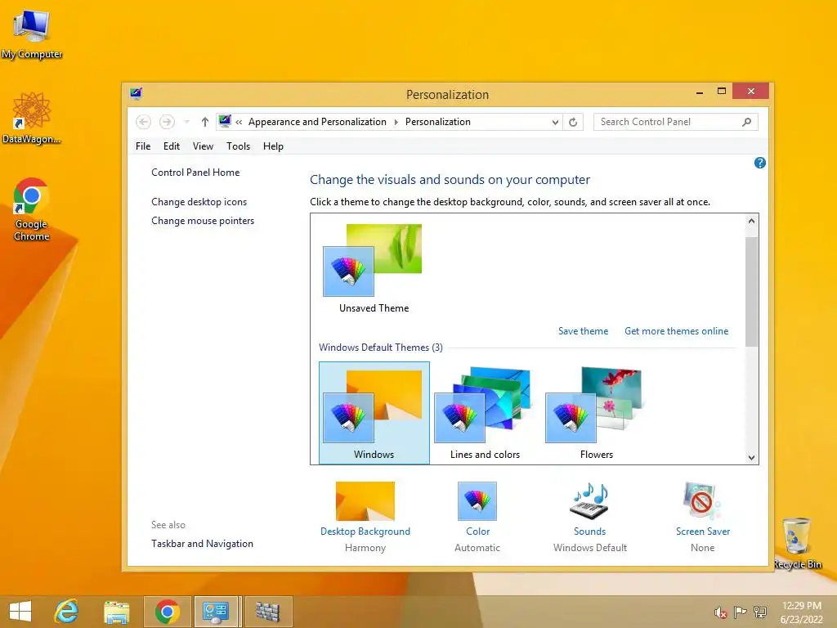Click Save theme link
This screenshot has height=628, width=837.
tap(583, 331)
